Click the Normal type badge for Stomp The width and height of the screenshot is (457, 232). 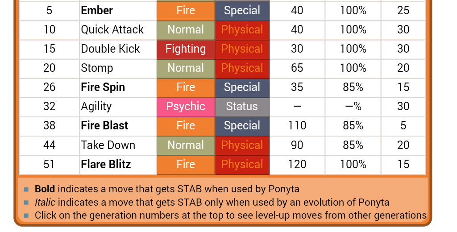click(x=186, y=68)
